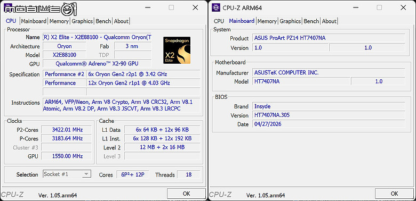This screenshot has height=201, width=416.
Task: Click the Architecture value Oryon
Action: pyautogui.click(x=65, y=46)
